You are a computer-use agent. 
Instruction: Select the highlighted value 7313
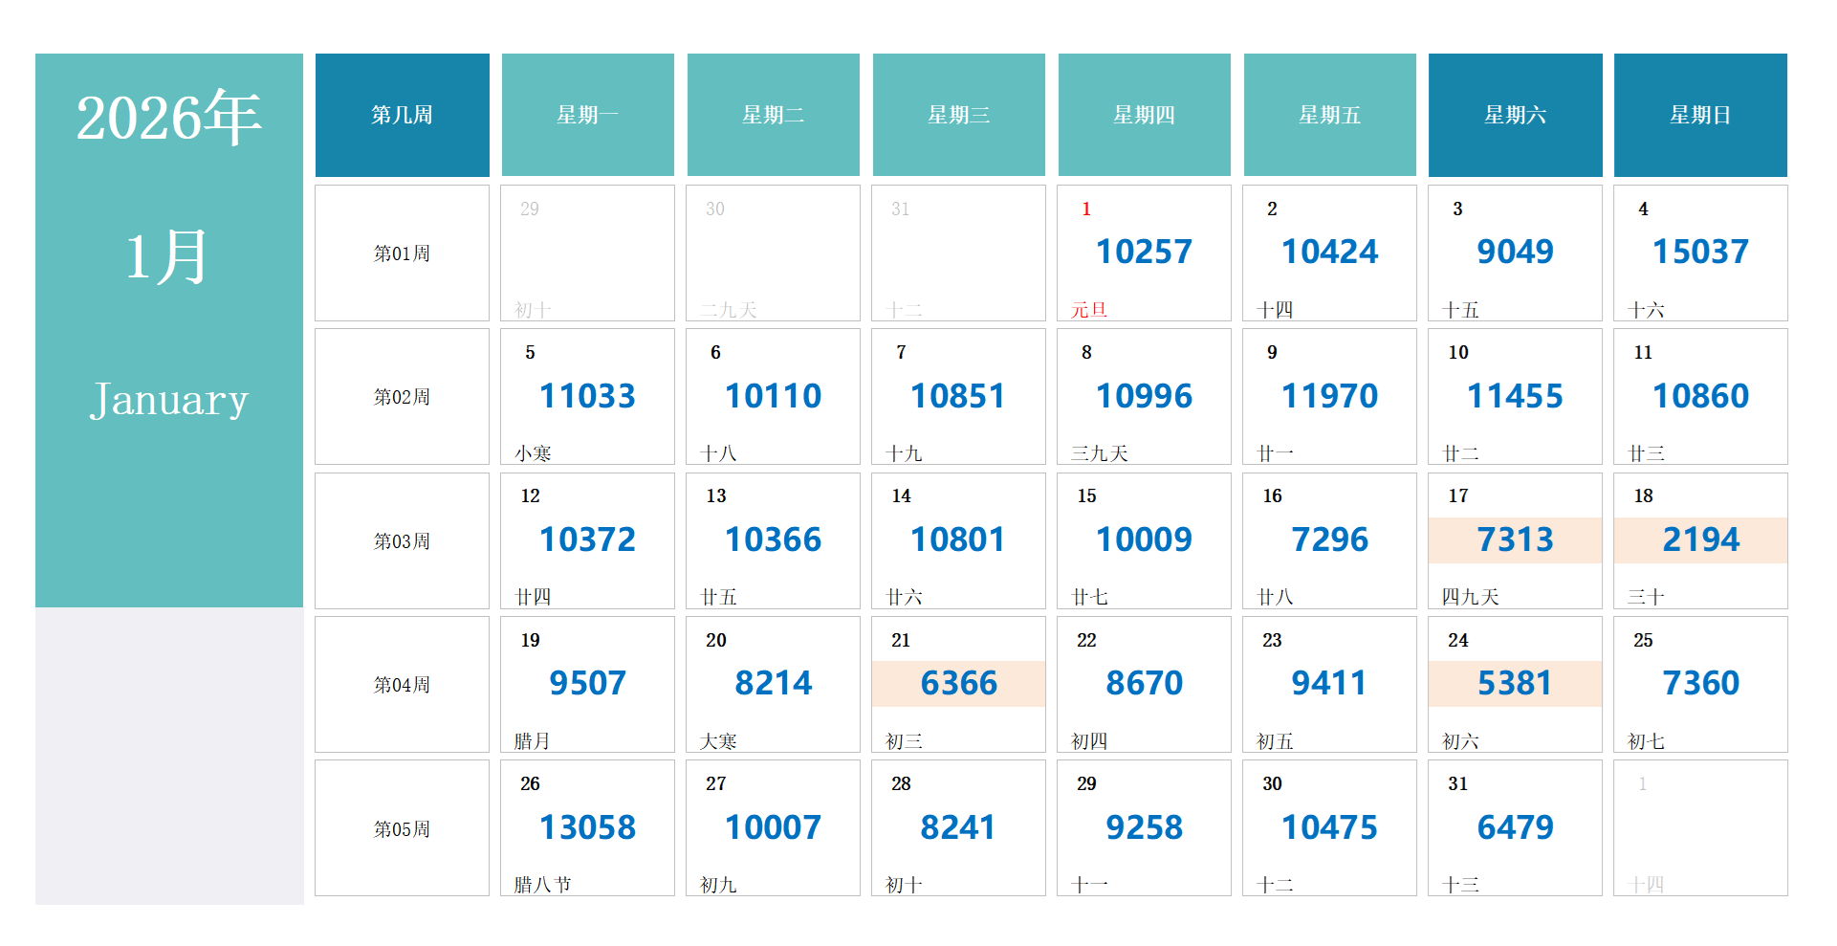(x=1515, y=540)
